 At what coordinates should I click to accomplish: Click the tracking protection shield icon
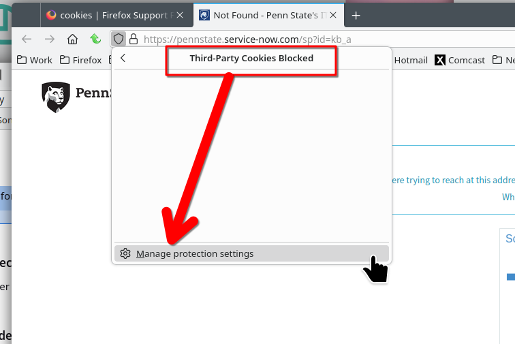119,39
